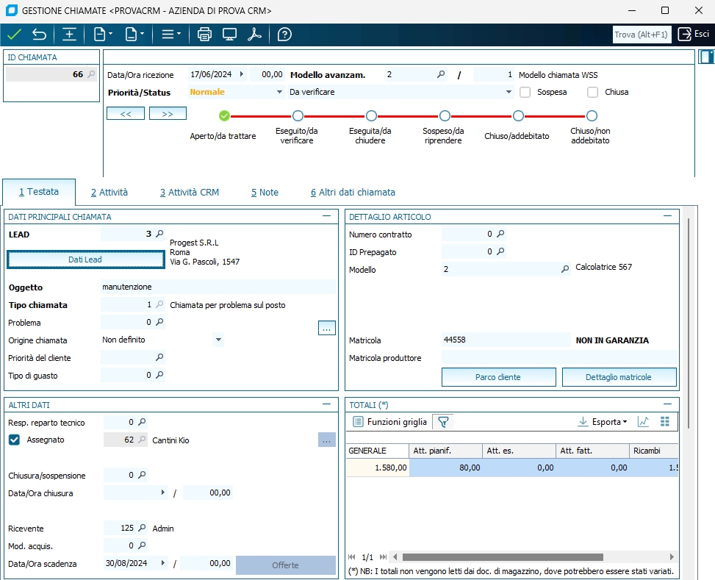Click the Esci button
The image size is (715, 580).
click(694, 35)
